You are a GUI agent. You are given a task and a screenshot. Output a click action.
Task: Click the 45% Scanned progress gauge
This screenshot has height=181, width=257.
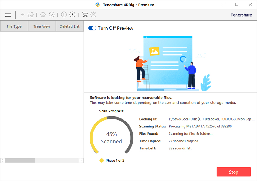click(x=112, y=135)
